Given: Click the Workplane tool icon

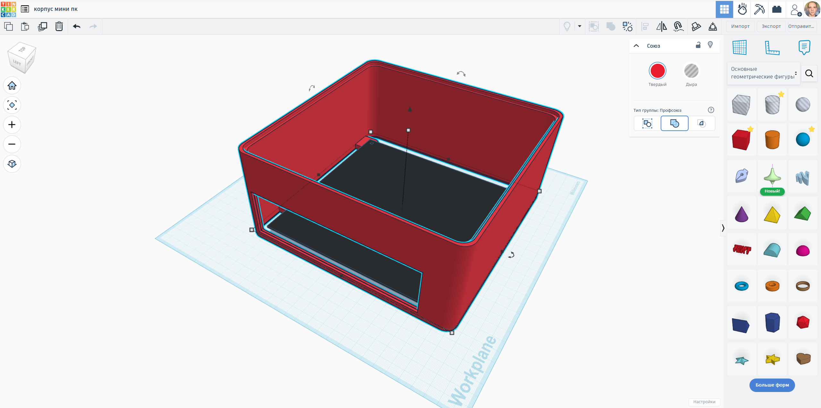Looking at the screenshot, I should pyautogui.click(x=740, y=48).
